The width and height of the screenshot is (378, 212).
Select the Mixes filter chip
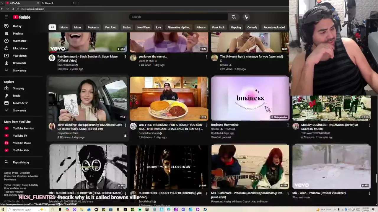pos(78,27)
